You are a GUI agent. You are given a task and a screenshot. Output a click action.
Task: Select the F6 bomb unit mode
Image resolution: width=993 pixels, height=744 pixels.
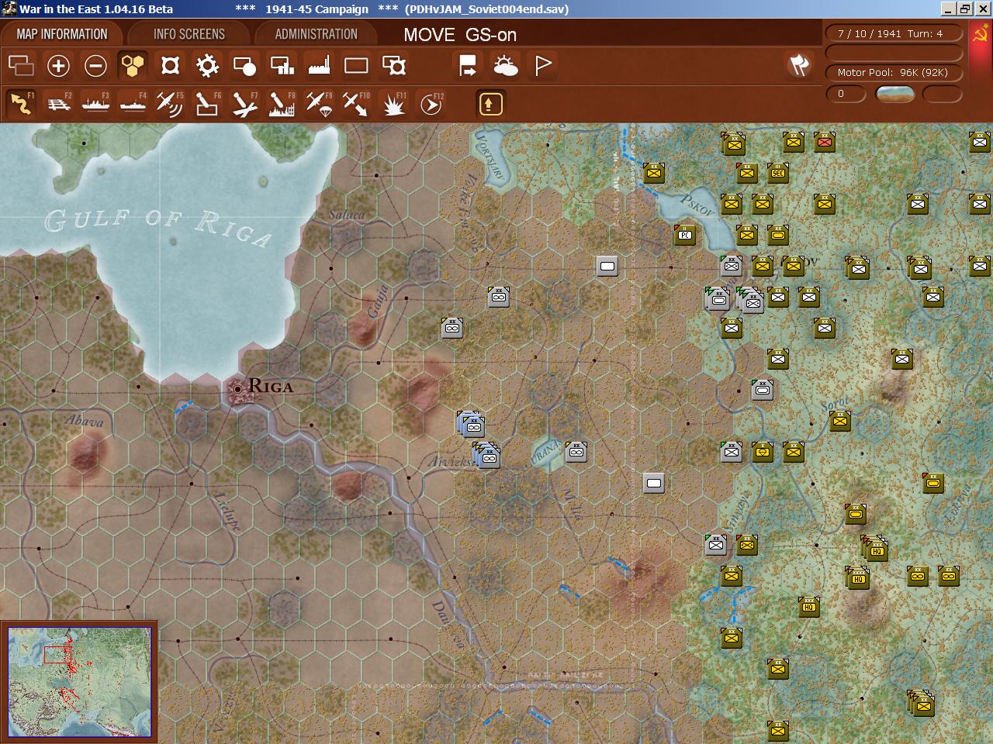tap(207, 104)
